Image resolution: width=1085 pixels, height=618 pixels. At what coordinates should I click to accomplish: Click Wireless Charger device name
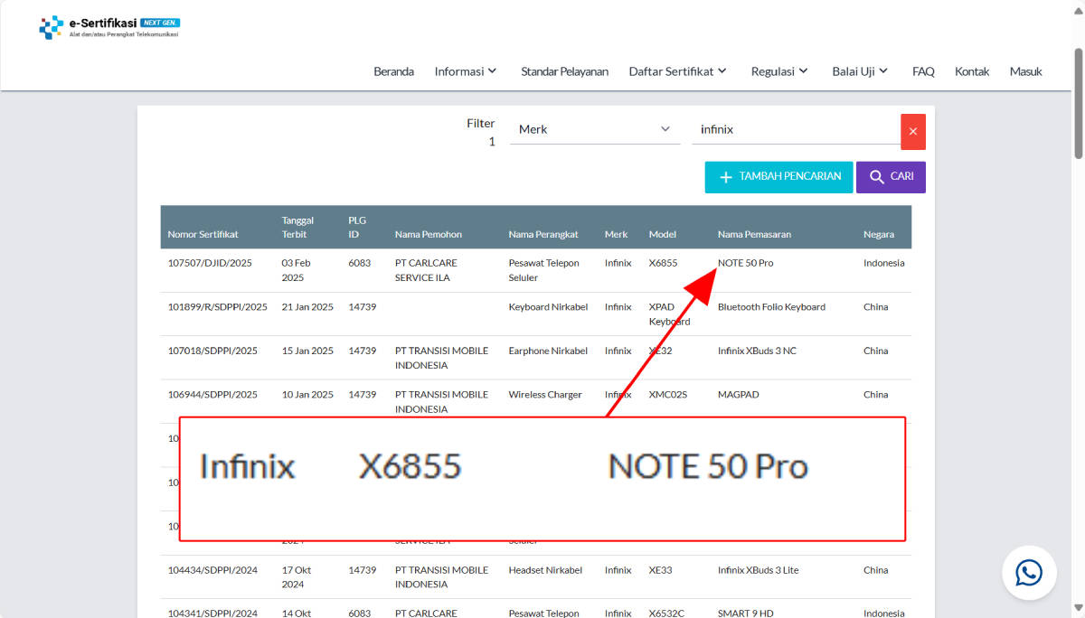pyautogui.click(x=545, y=395)
